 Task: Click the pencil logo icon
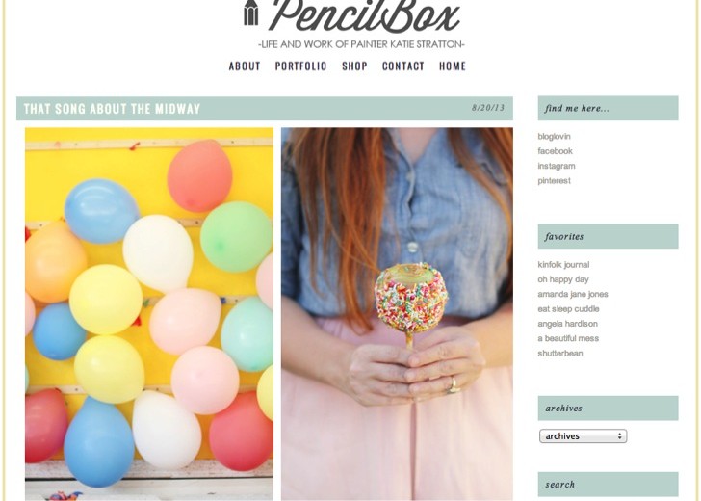click(x=250, y=13)
